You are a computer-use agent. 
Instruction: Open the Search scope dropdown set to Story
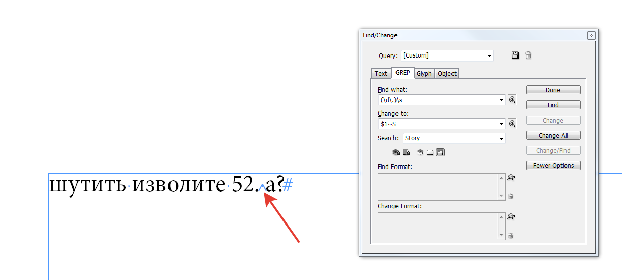454,138
